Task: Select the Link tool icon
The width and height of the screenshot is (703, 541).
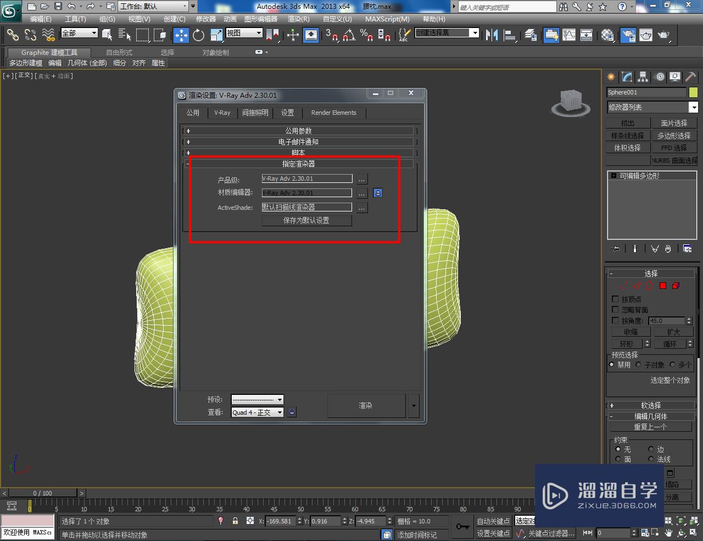Action: click(x=13, y=35)
